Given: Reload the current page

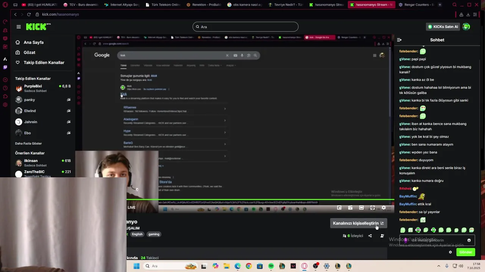Looking at the screenshot, I should pyautogui.click(x=29, y=14).
